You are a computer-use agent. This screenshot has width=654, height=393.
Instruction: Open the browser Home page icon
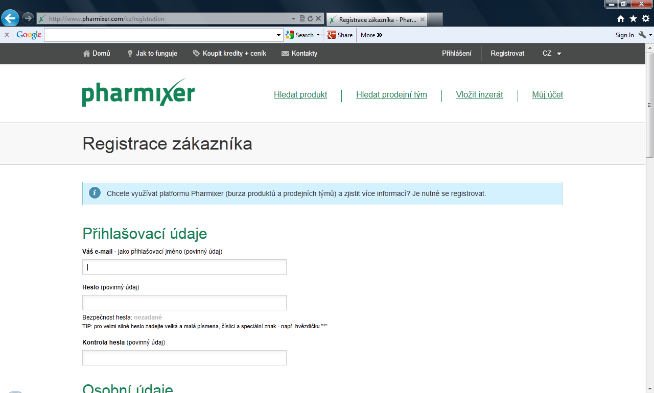coord(621,18)
